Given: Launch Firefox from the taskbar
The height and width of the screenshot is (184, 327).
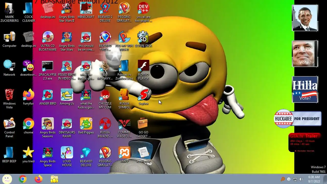Looking at the screenshot, I should point(39,179).
